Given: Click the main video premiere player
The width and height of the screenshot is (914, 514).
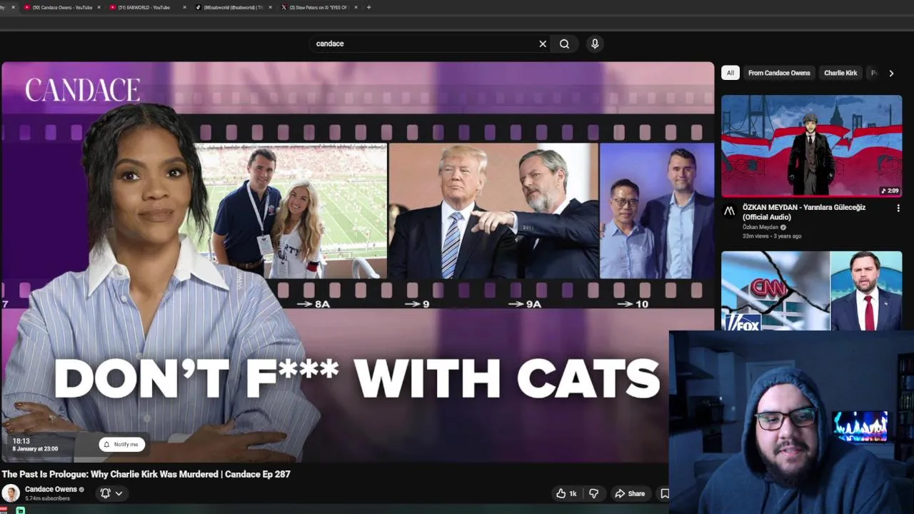Looking at the screenshot, I should coord(357,262).
